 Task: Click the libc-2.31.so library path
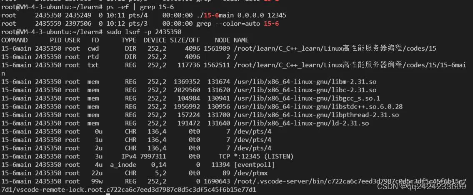(305, 90)
